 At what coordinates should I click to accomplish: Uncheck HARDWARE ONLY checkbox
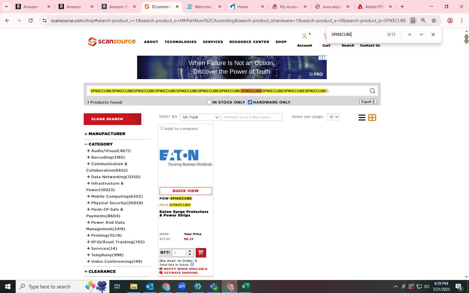(x=250, y=102)
